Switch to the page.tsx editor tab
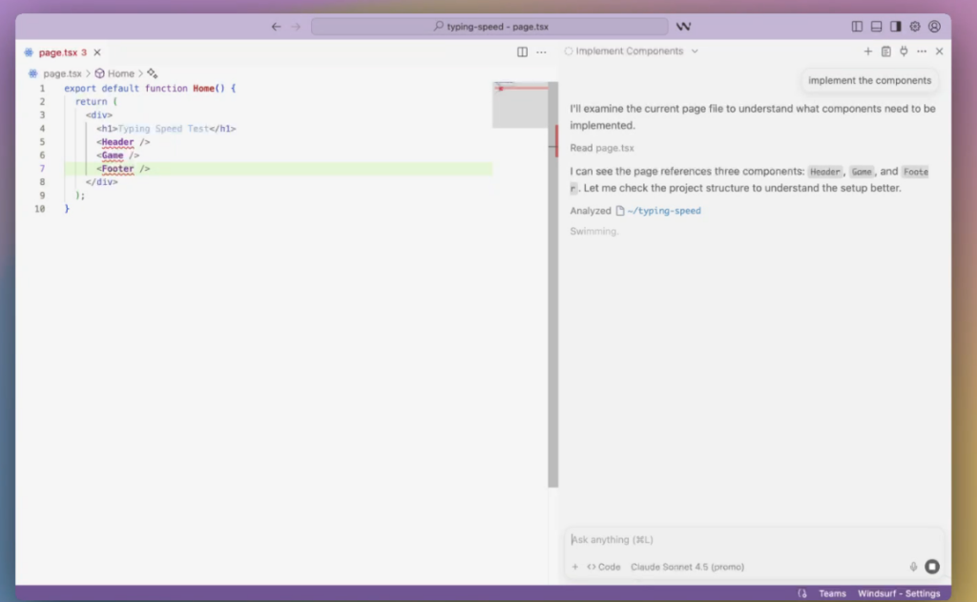The image size is (977, 602). (55, 52)
